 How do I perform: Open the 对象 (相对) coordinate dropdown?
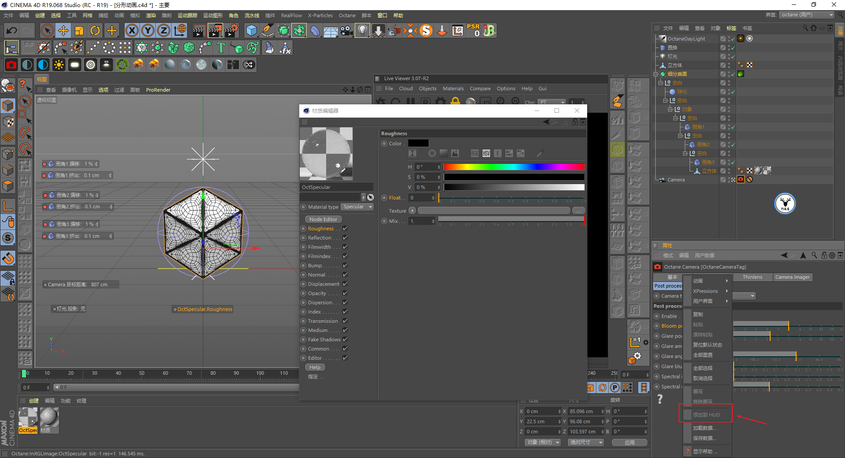(543, 442)
